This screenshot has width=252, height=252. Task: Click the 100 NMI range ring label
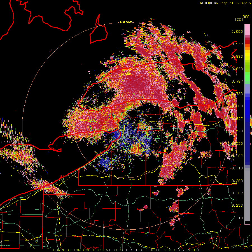click(126, 22)
